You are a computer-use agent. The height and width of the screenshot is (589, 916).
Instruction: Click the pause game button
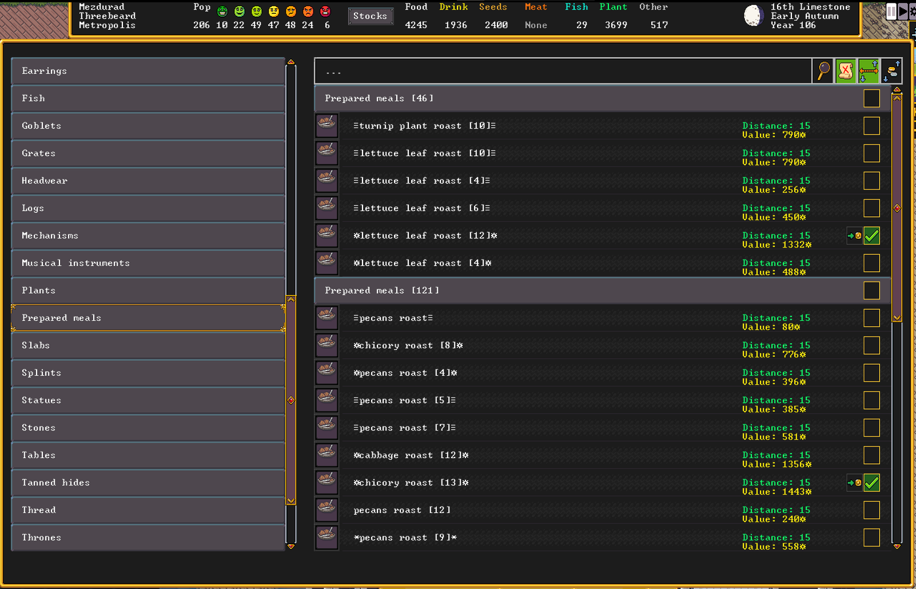pos(891,11)
